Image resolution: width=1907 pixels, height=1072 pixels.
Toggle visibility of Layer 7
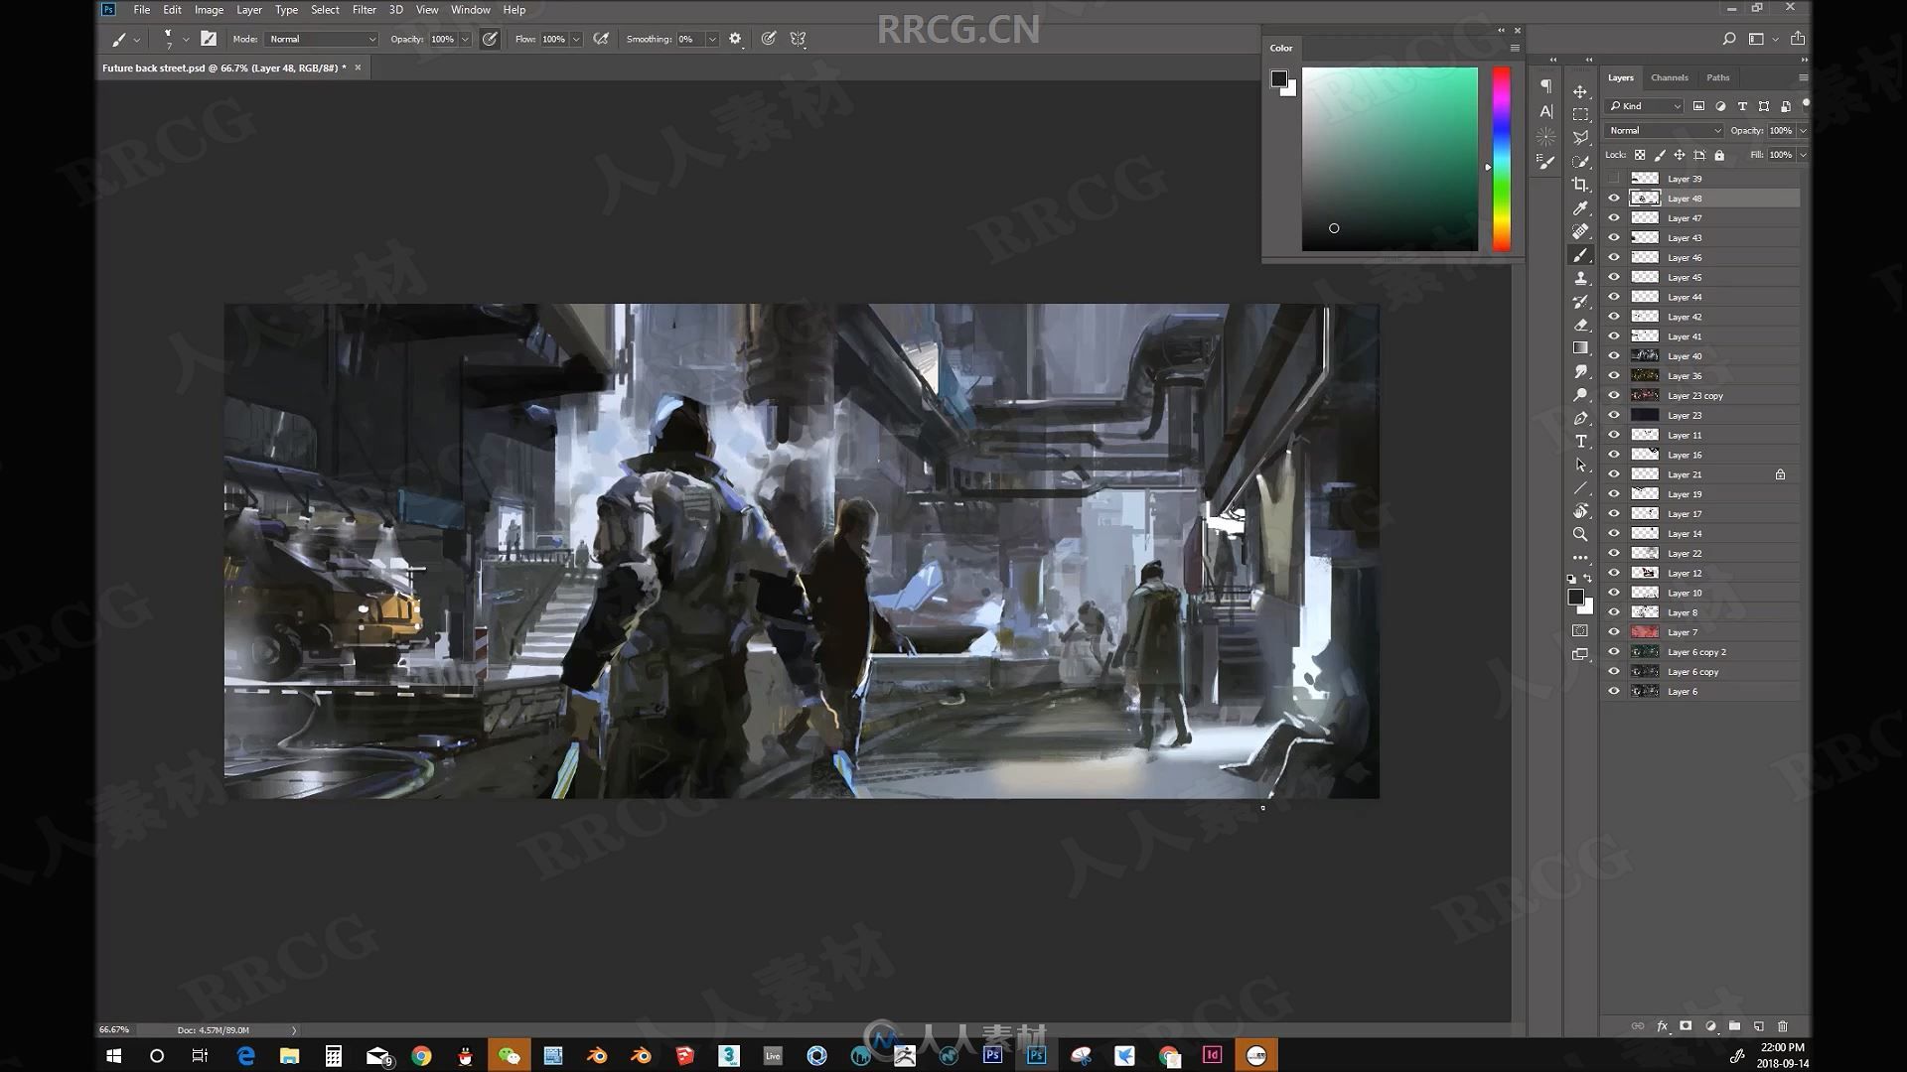[x=1615, y=631]
